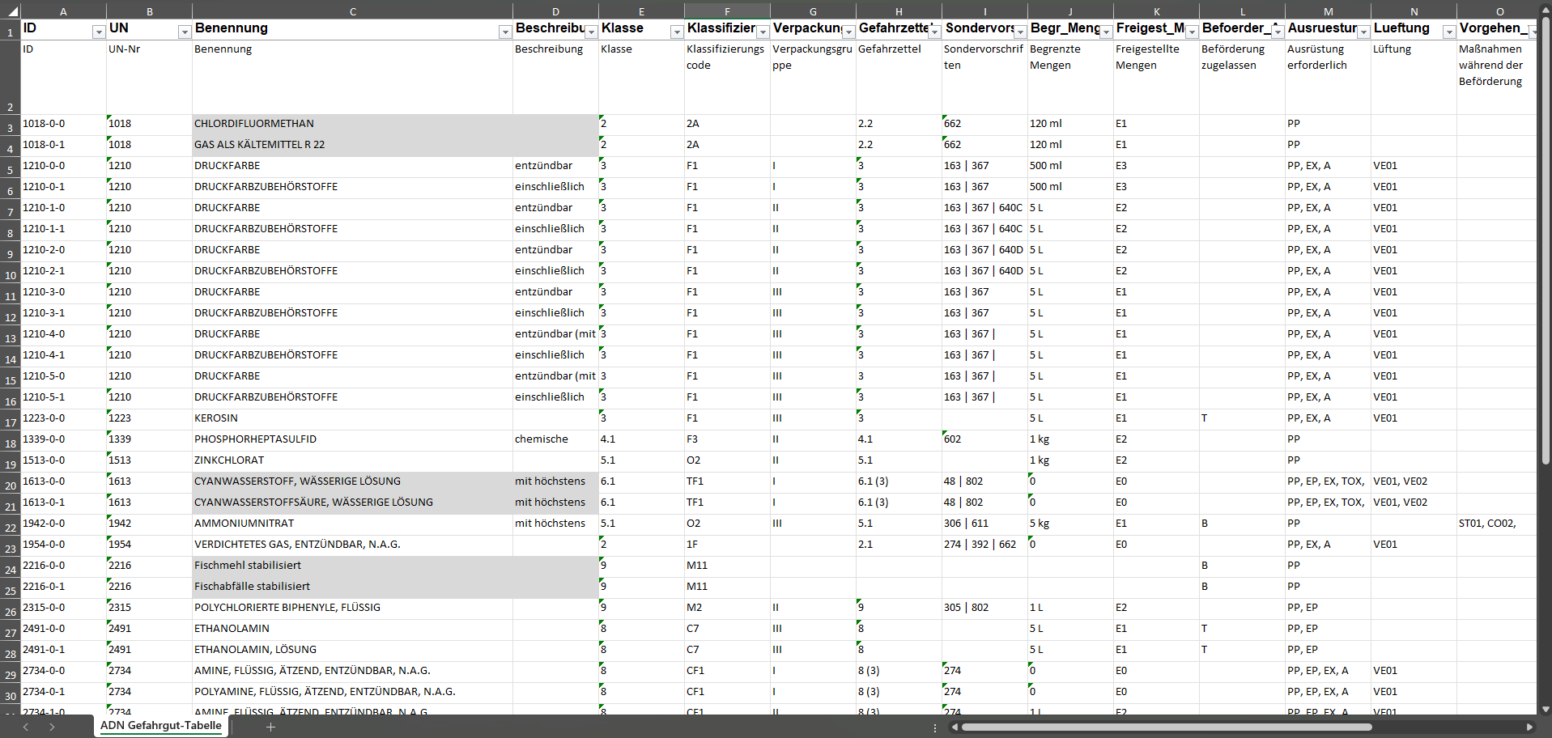Image resolution: width=1552 pixels, height=738 pixels.
Task: Open the Benennung column filter dropdown
Action: [505, 32]
